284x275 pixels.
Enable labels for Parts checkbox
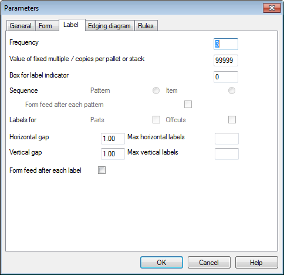tap(156, 120)
